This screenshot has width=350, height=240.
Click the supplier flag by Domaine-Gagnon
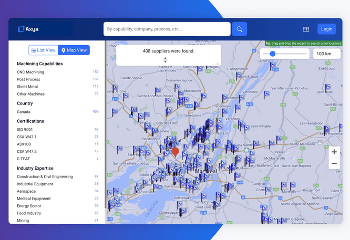point(177,87)
